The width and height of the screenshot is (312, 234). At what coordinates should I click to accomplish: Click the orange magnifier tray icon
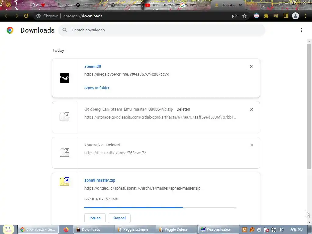[x=252, y=230]
